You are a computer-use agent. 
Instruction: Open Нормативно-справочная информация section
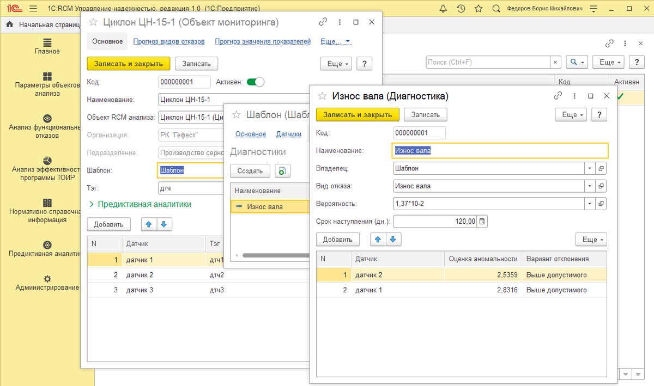click(47, 211)
